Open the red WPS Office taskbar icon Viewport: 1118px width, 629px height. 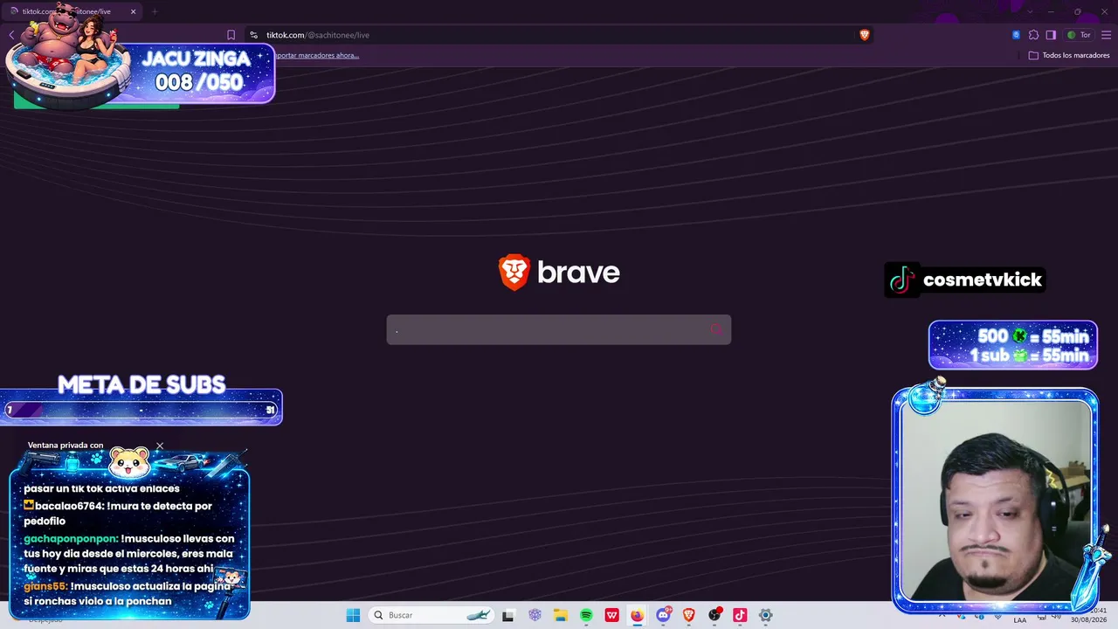tap(611, 615)
